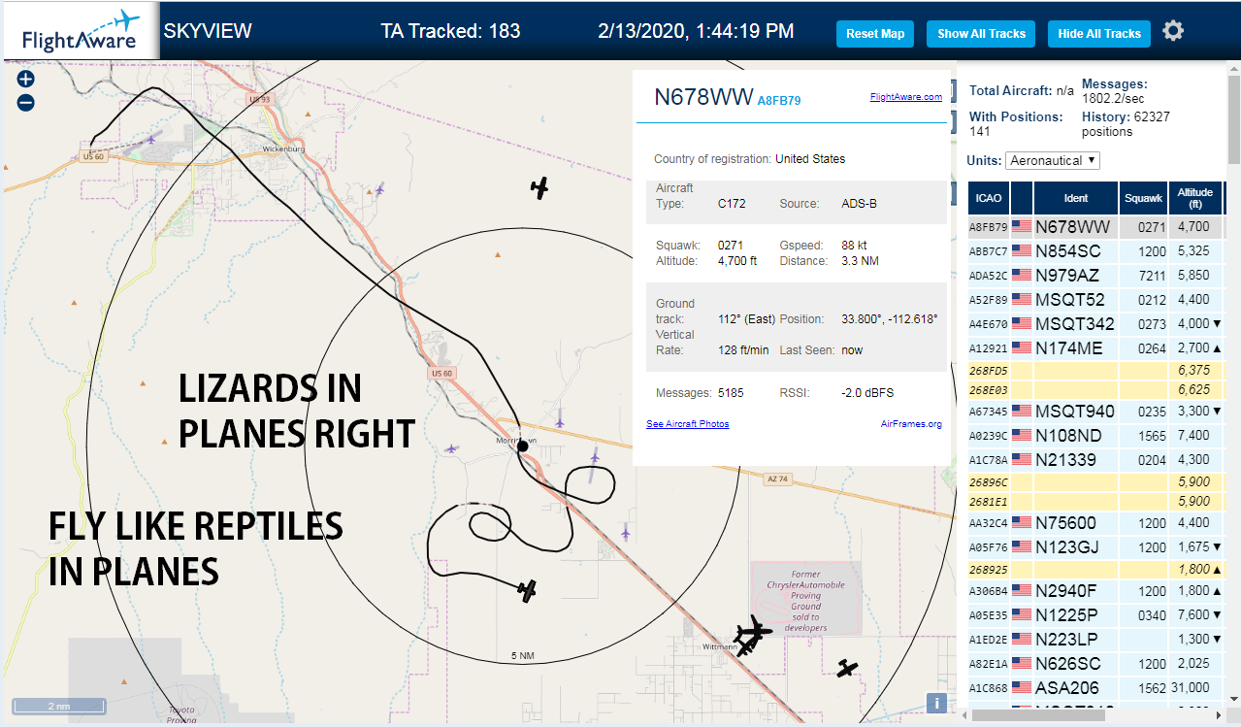Select the small black aircraft east of Wittmann
The height and width of the screenshot is (727, 1241).
tap(848, 668)
